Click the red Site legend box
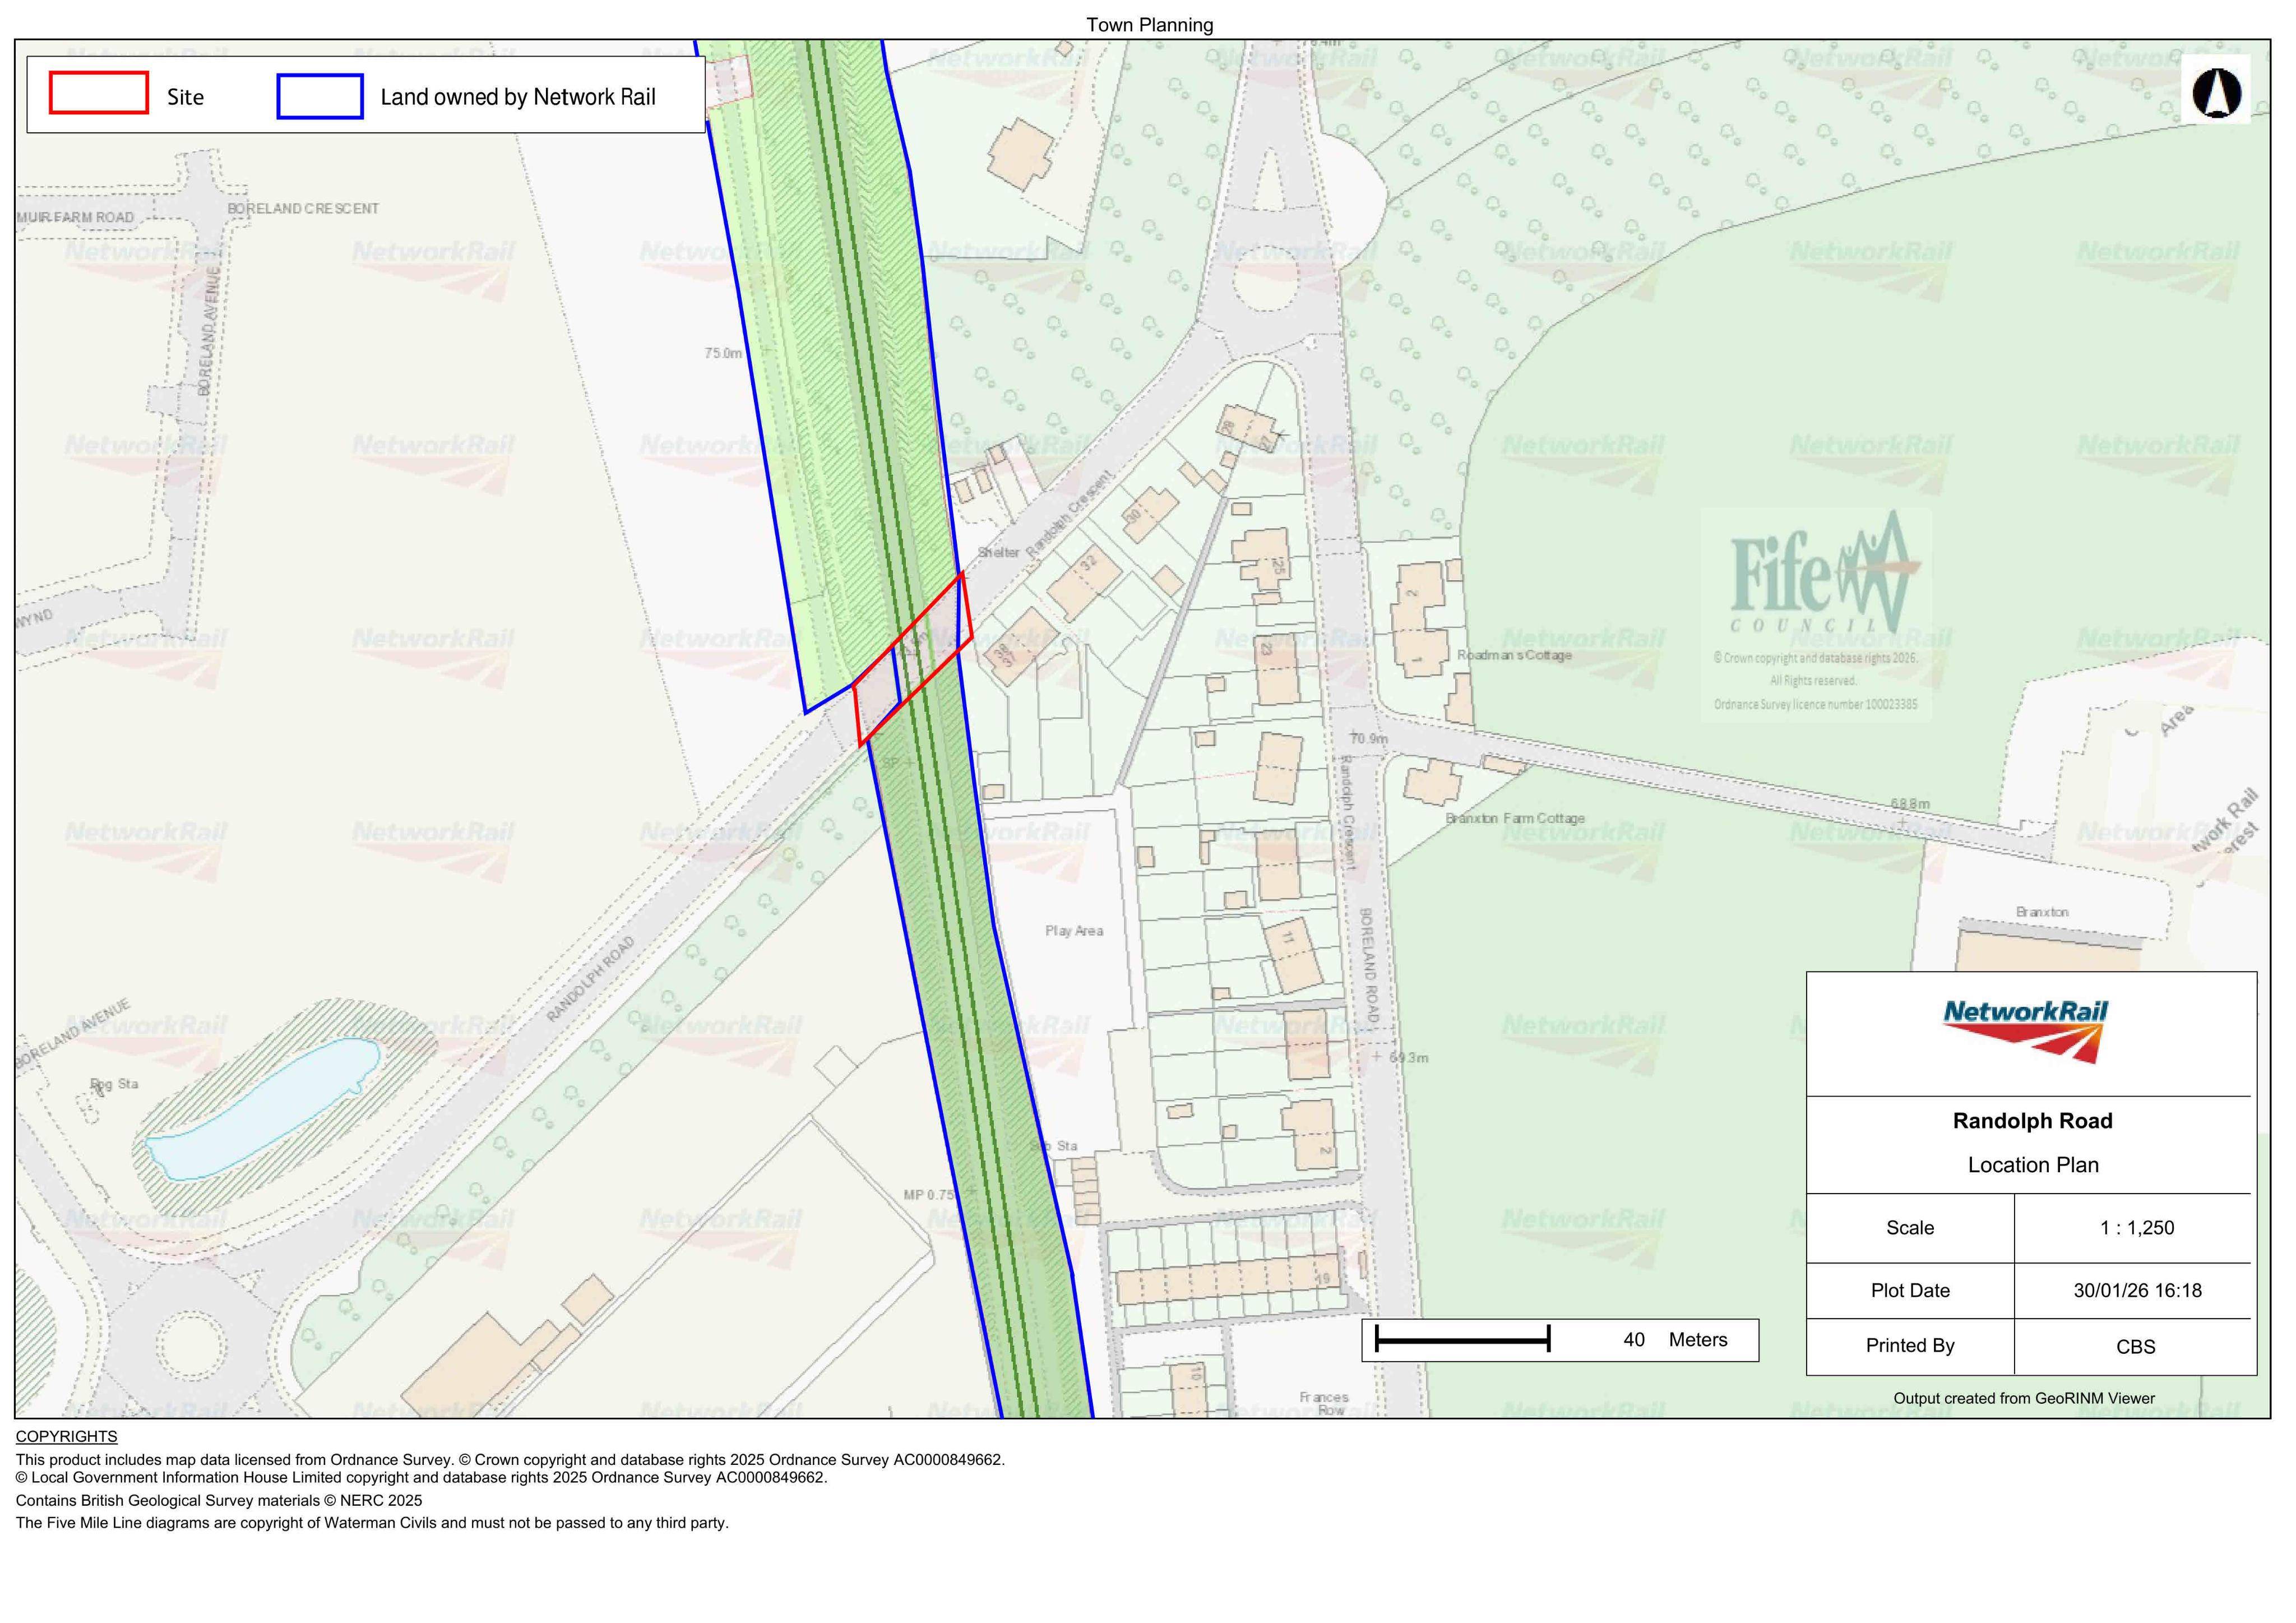 point(99,92)
